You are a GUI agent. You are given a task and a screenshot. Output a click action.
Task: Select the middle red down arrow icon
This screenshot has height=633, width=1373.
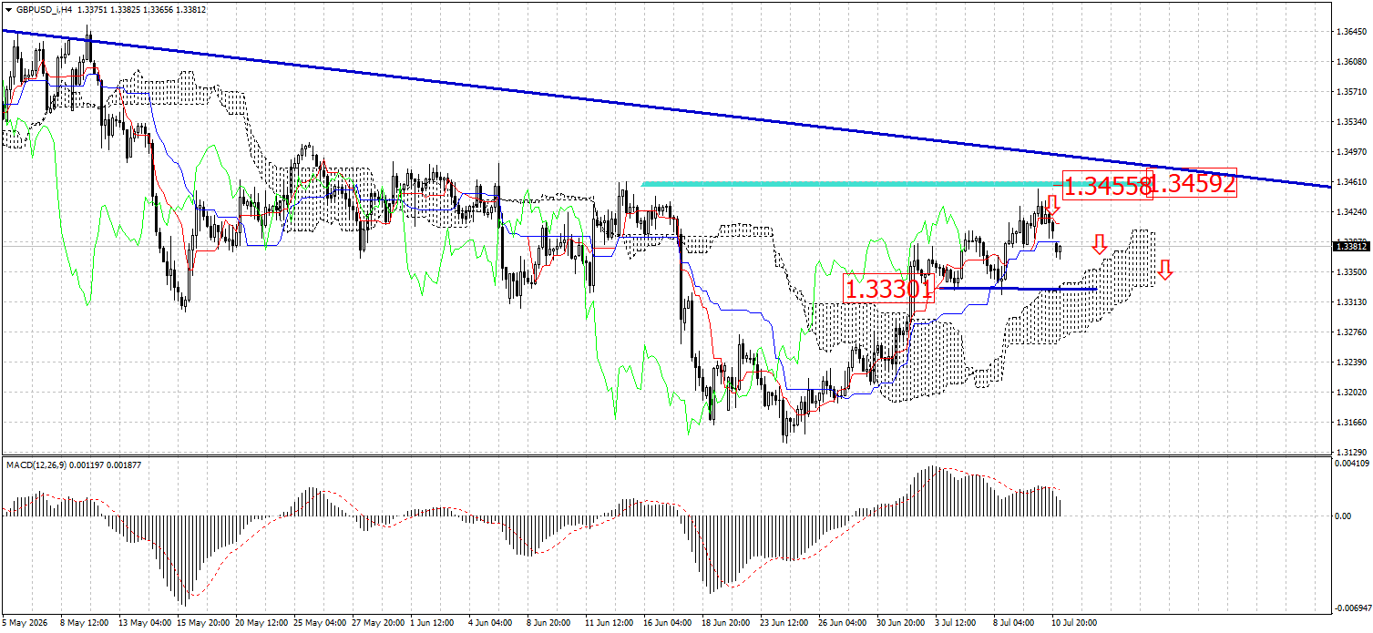coord(1100,244)
